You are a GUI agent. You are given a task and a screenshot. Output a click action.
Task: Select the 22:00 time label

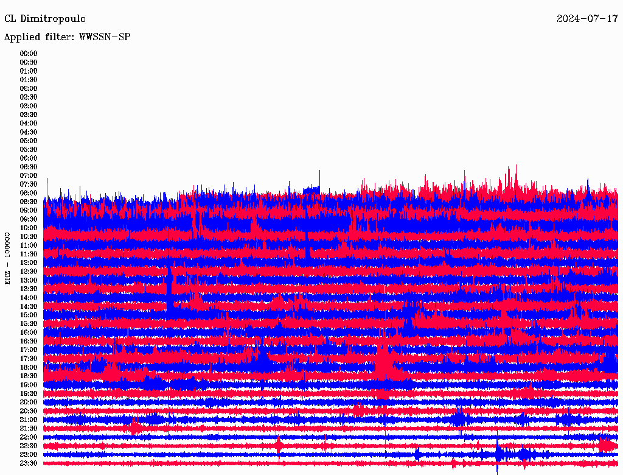pyautogui.click(x=29, y=438)
